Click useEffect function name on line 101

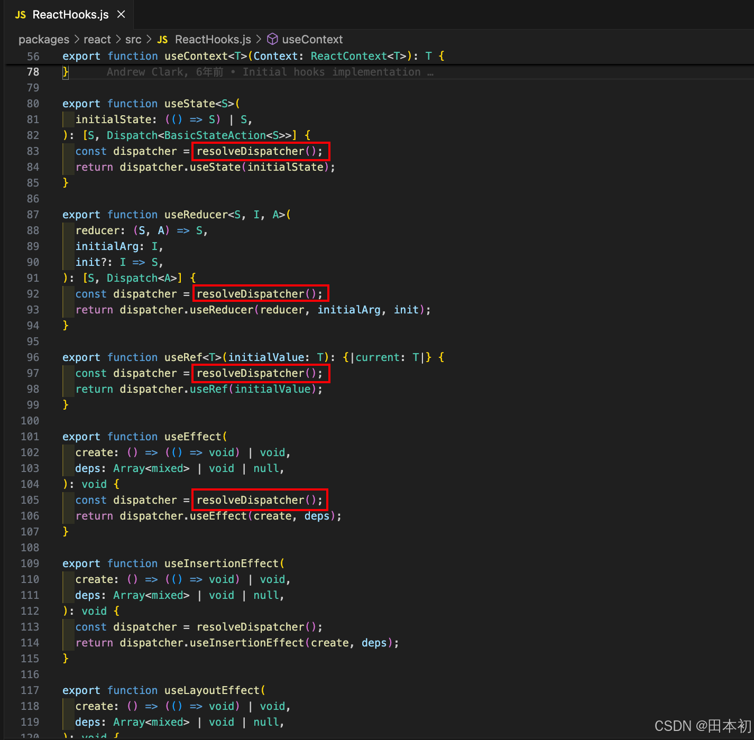pyautogui.click(x=192, y=437)
